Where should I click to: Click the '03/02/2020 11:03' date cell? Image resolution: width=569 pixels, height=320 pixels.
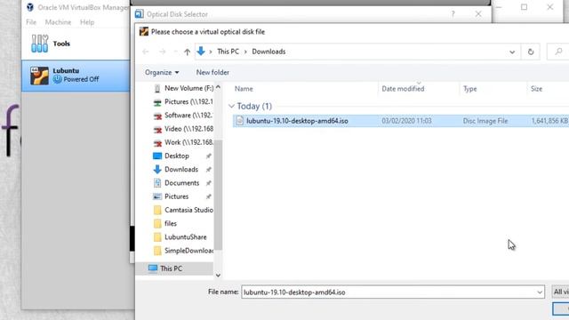(x=406, y=121)
